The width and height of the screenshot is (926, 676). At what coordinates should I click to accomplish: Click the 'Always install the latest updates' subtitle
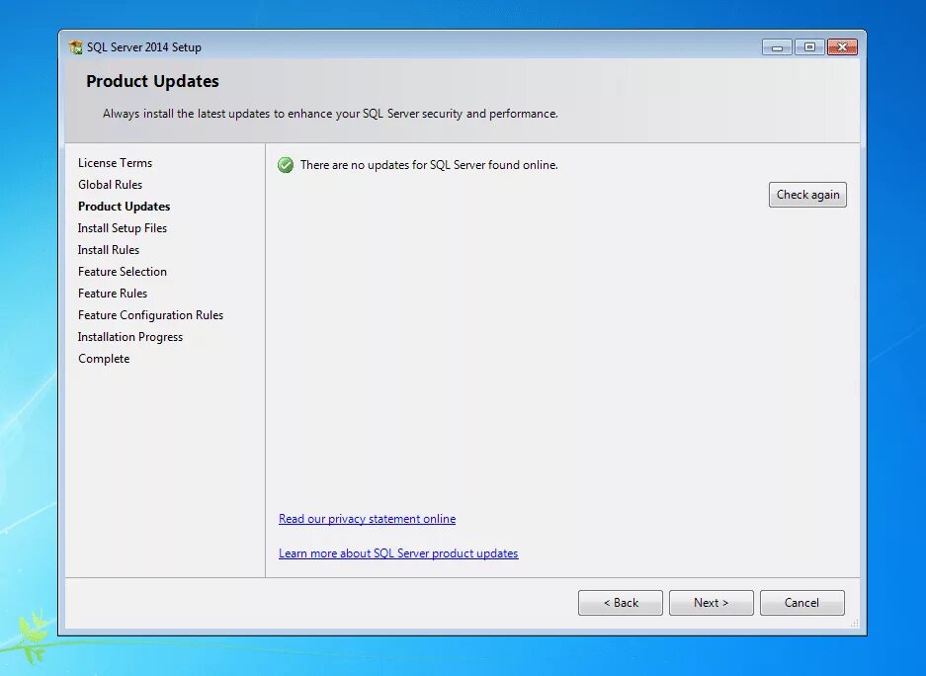click(330, 114)
